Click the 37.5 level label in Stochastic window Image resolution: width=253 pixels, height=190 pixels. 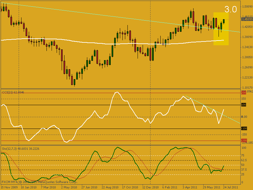point(244,170)
